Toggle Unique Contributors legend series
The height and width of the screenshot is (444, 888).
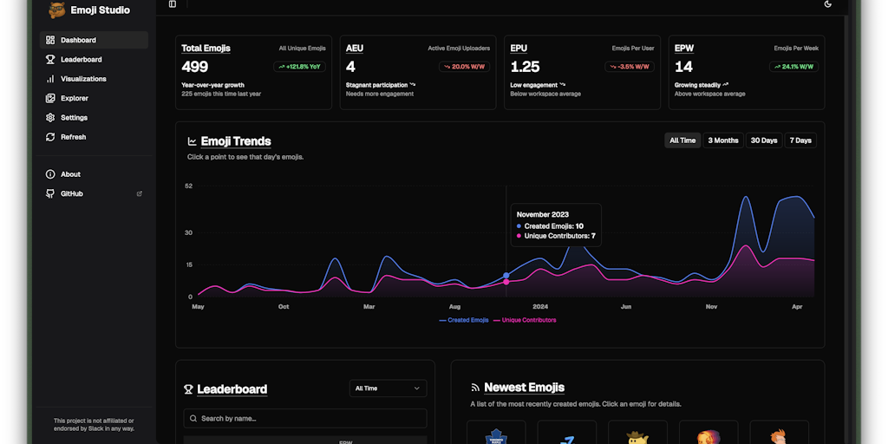[525, 321]
